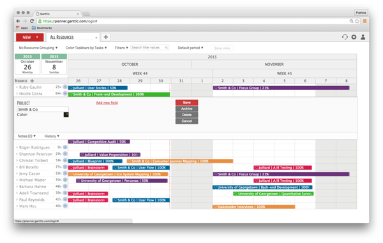Click the round plus icon beside Adell Townsend
Image resolution: width=383 pixels, height=243 pixels.
65,193
